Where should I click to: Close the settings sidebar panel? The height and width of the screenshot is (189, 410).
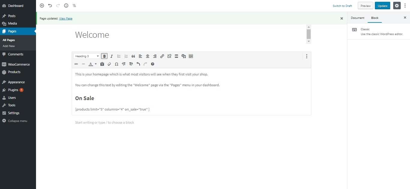405,18
